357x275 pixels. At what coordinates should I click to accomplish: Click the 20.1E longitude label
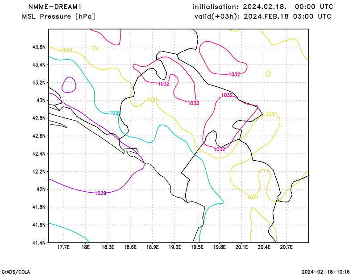241,247
